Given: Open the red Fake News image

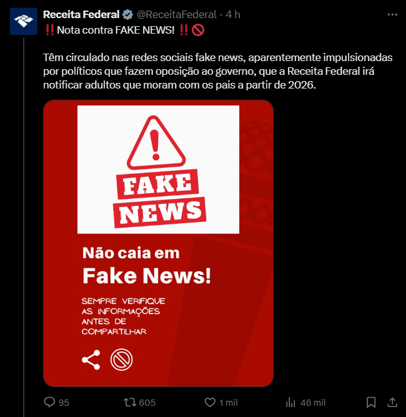Looking at the screenshot, I should pos(158,243).
